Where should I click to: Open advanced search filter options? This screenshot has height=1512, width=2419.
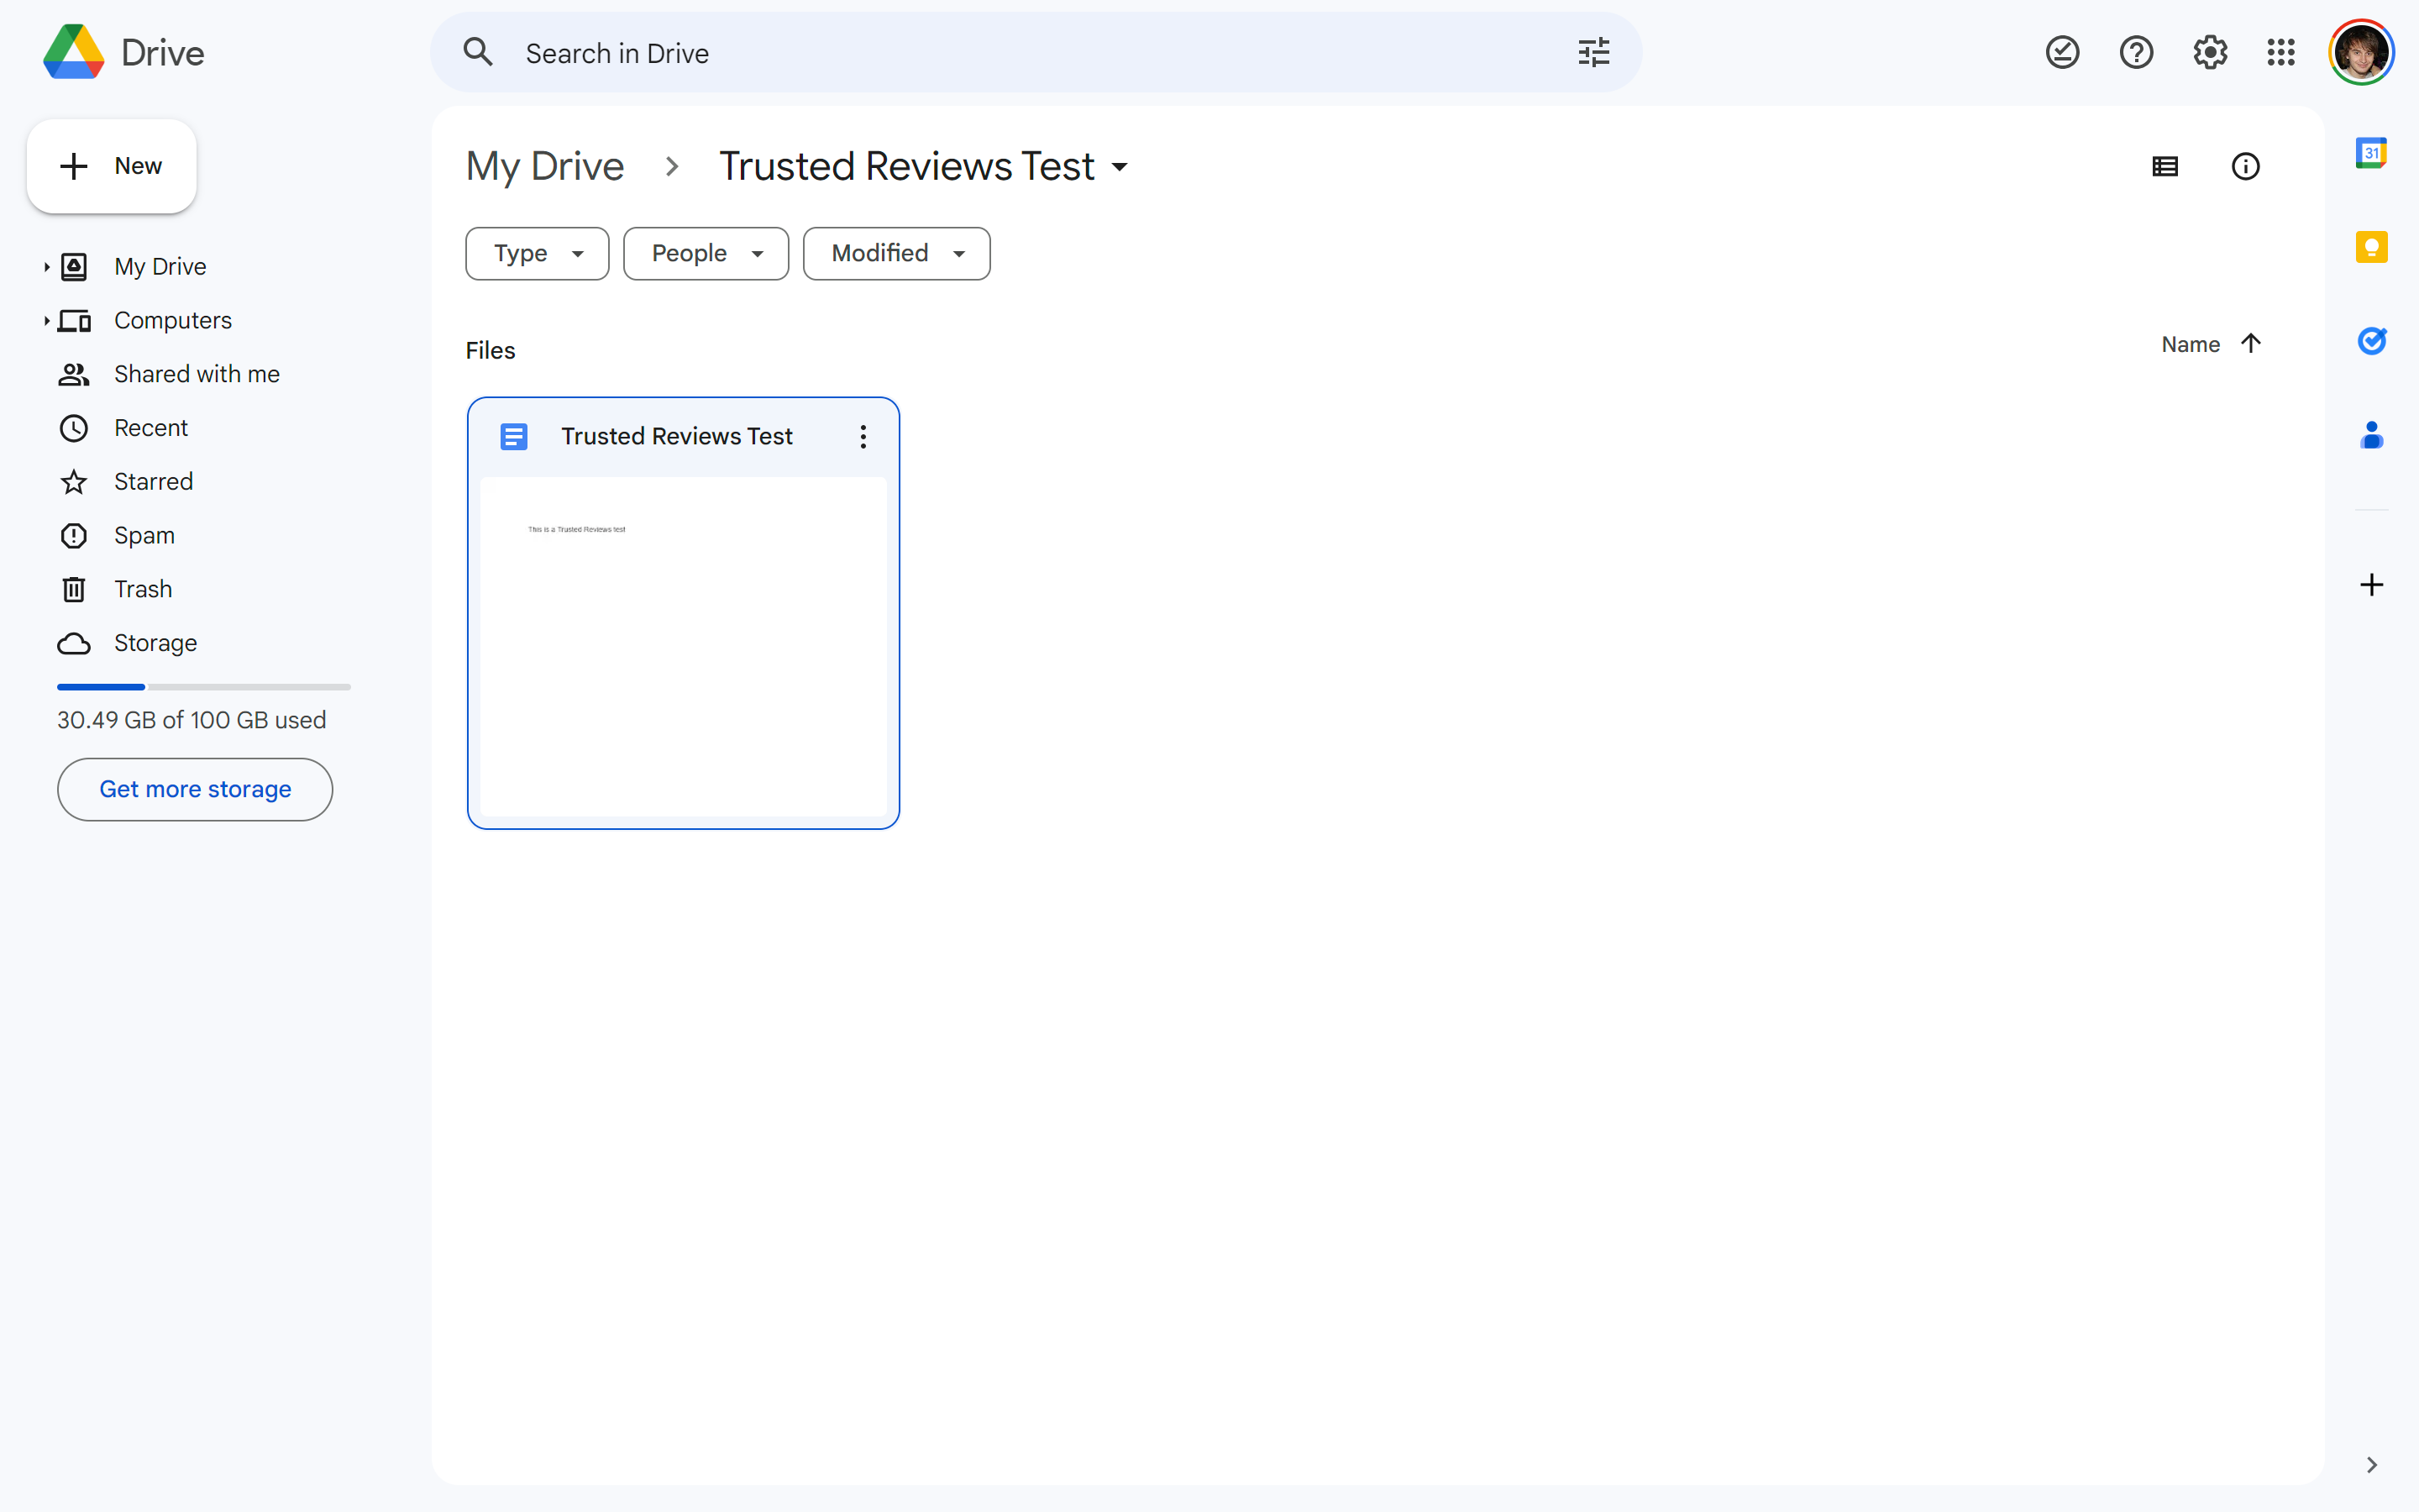(x=1593, y=52)
